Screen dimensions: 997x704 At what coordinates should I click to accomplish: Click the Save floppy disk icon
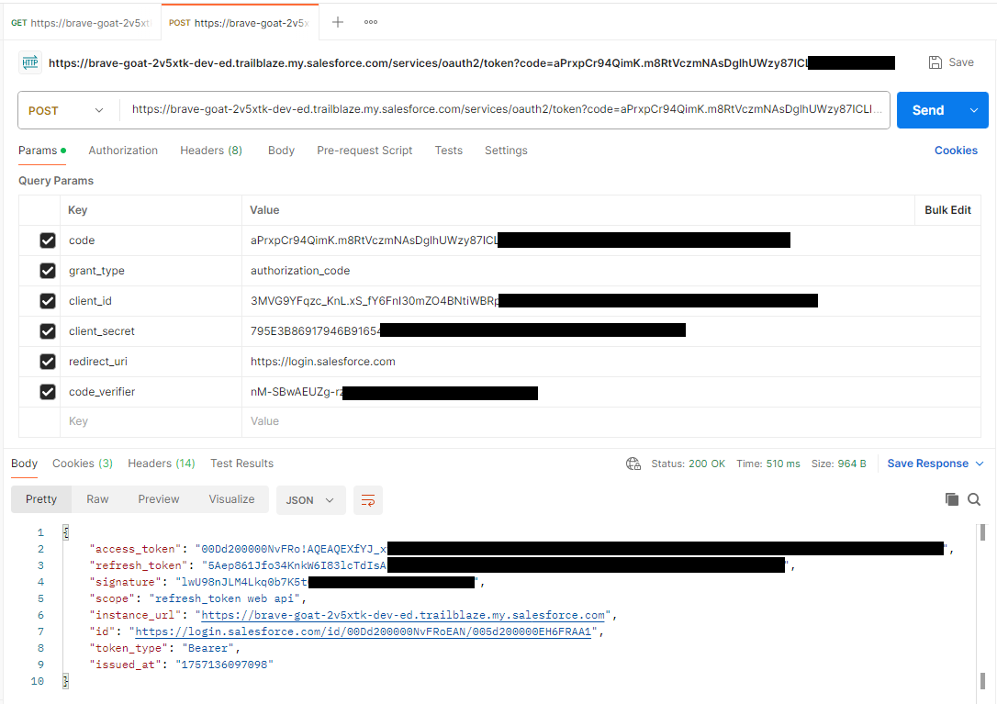[x=935, y=62]
